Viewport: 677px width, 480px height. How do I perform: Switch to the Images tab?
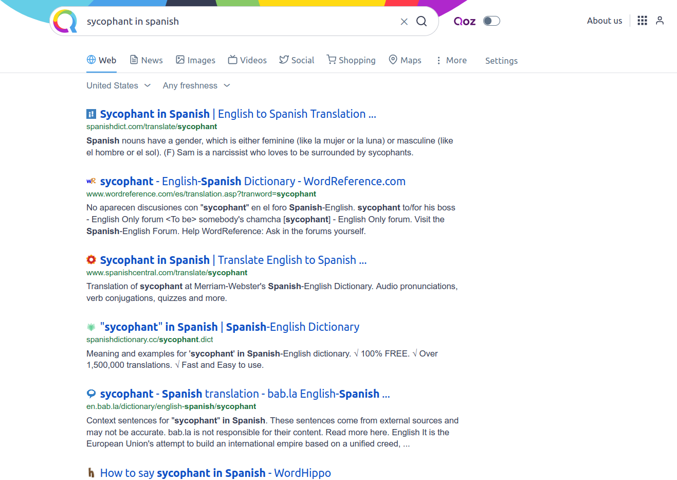(195, 60)
